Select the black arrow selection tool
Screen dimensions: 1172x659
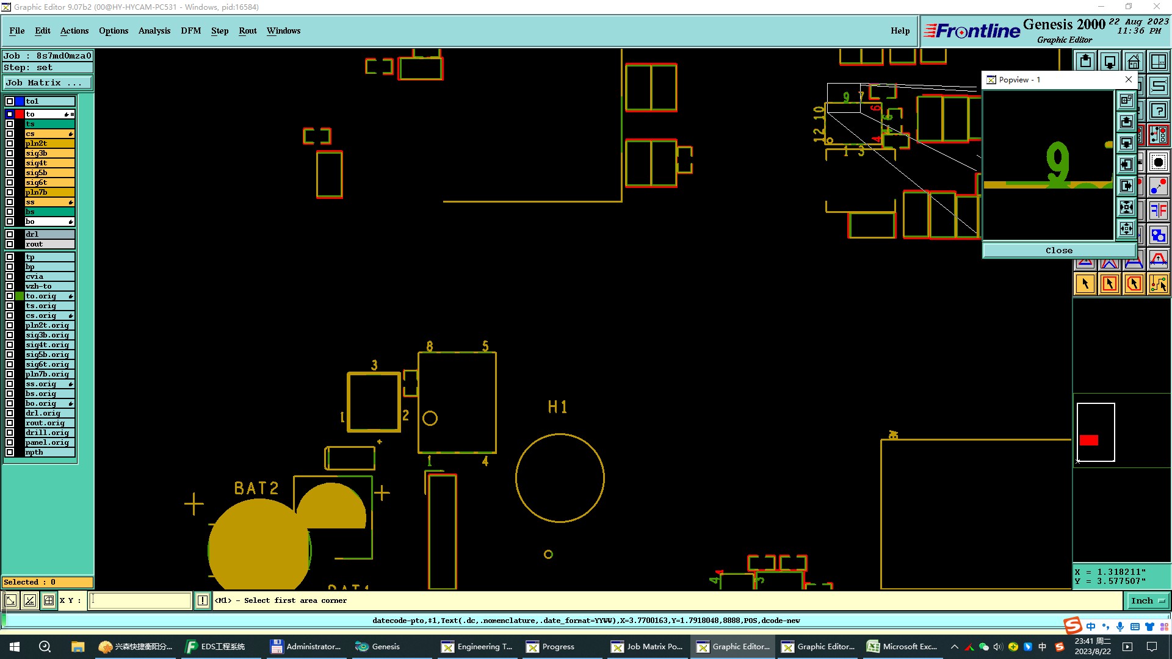[1085, 284]
